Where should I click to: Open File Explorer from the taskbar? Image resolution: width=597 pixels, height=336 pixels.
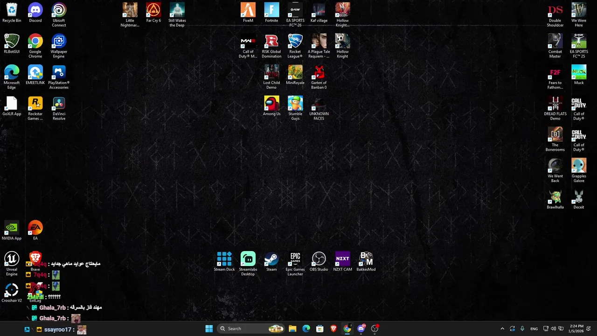coord(292,329)
